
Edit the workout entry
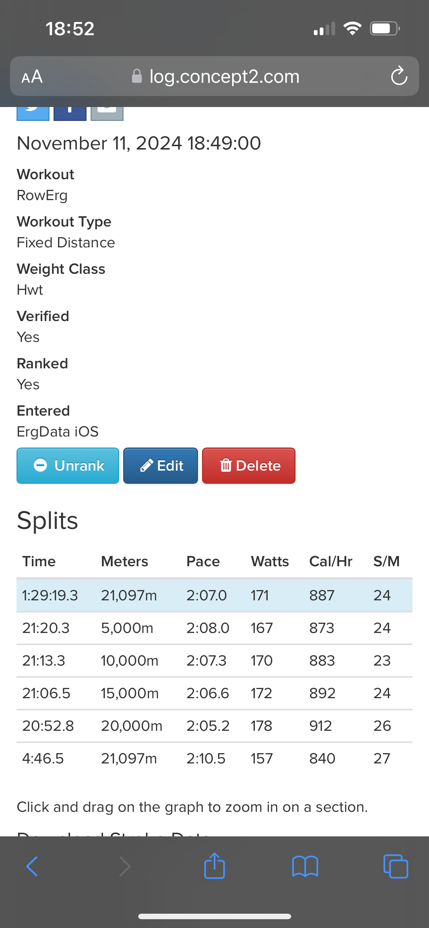(161, 466)
